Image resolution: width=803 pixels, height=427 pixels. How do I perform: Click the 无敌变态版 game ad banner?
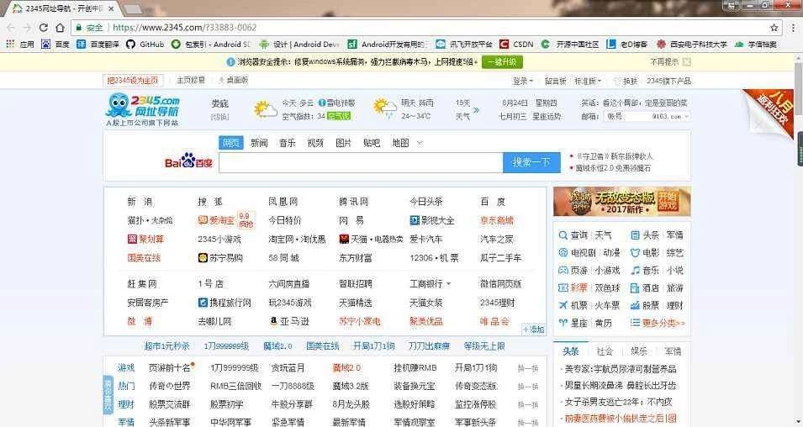coord(621,201)
